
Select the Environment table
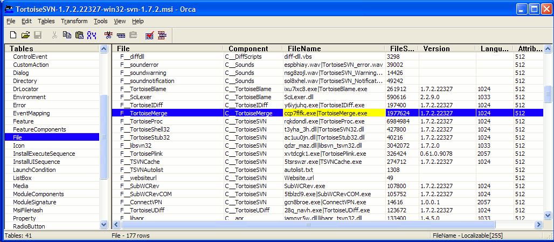[x=52, y=97]
